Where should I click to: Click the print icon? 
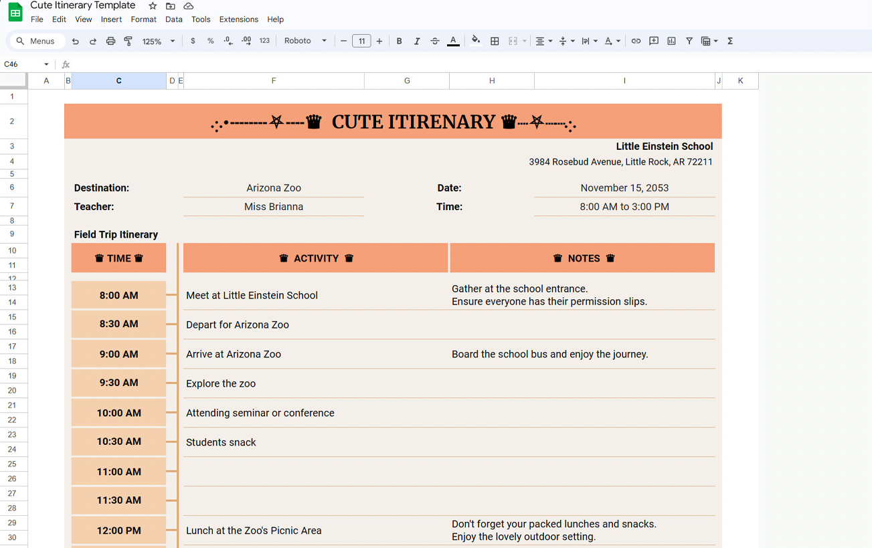pyautogui.click(x=110, y=41)
